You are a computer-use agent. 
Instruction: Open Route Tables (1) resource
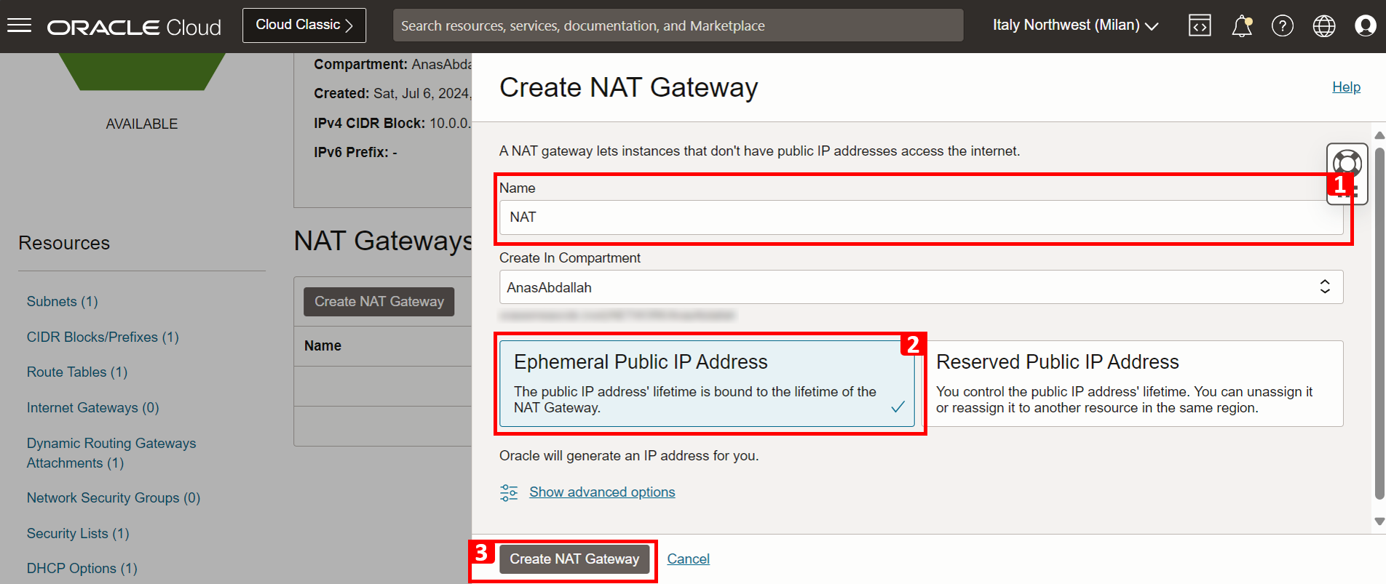tap(77, 372)
